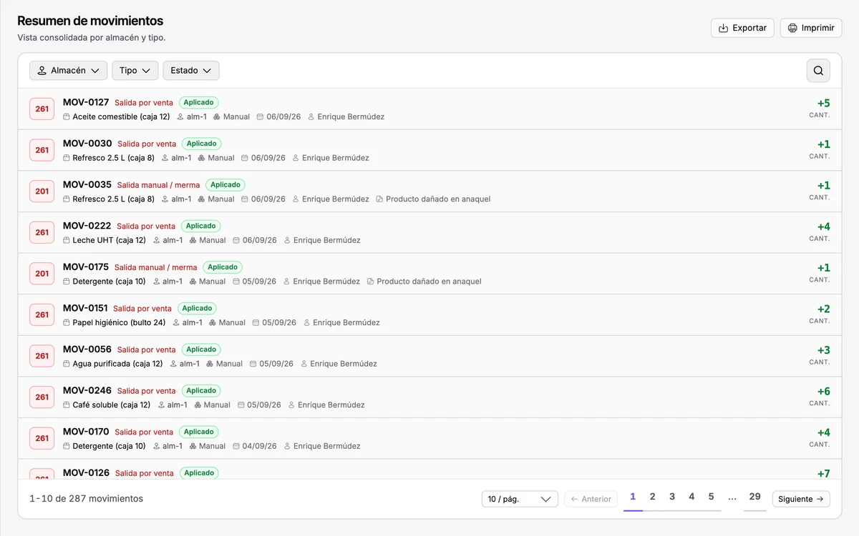The height and width of the screenshot is (536, 859).
Task: Click the 201 code badge of MOV-0175
Action: [42, 274]
